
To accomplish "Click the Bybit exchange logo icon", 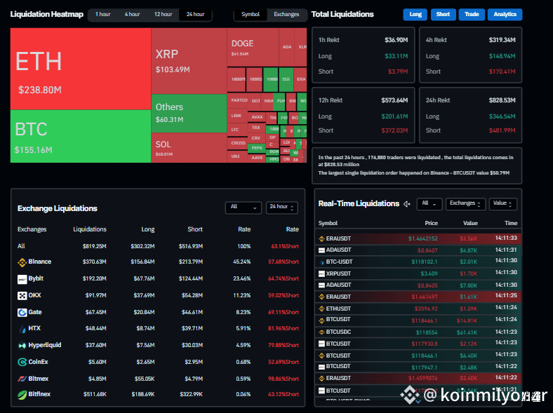I will 22,279.
